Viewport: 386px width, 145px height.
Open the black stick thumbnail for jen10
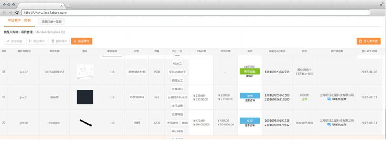point(86,123)
